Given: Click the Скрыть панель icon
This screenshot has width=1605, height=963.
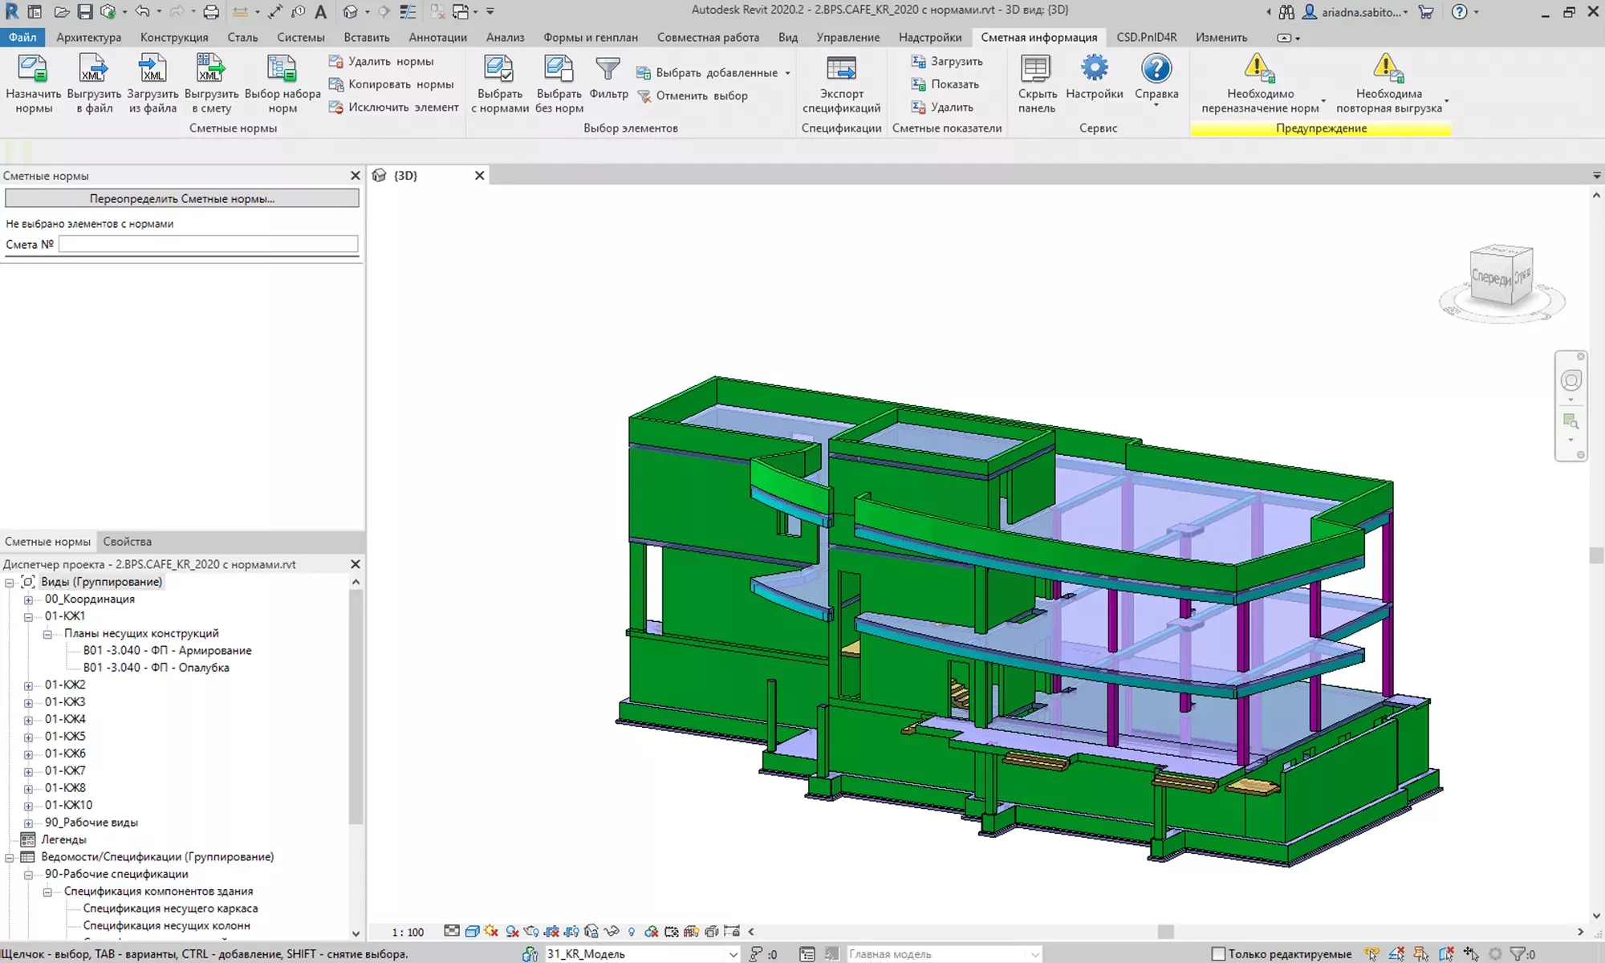Looking at the screenshot, I should [x=1036, y=70].
